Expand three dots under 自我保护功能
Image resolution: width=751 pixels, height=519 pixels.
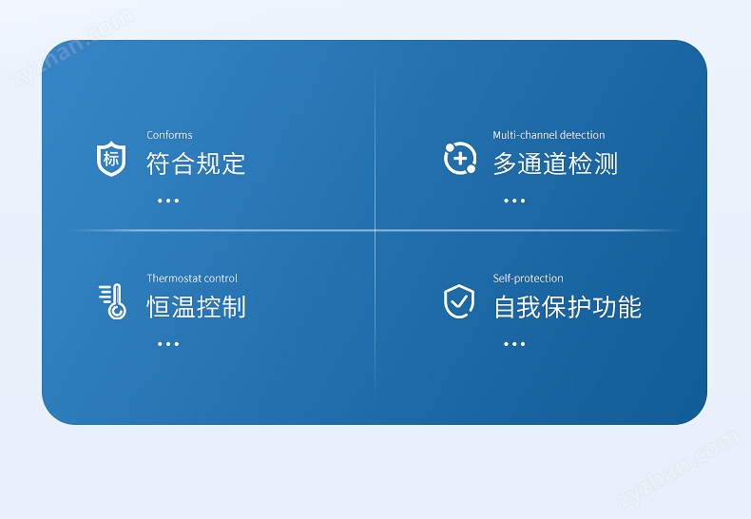pos(514,344)
